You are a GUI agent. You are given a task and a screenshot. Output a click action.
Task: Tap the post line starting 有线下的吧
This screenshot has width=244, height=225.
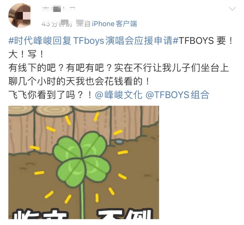click(119, 68)
